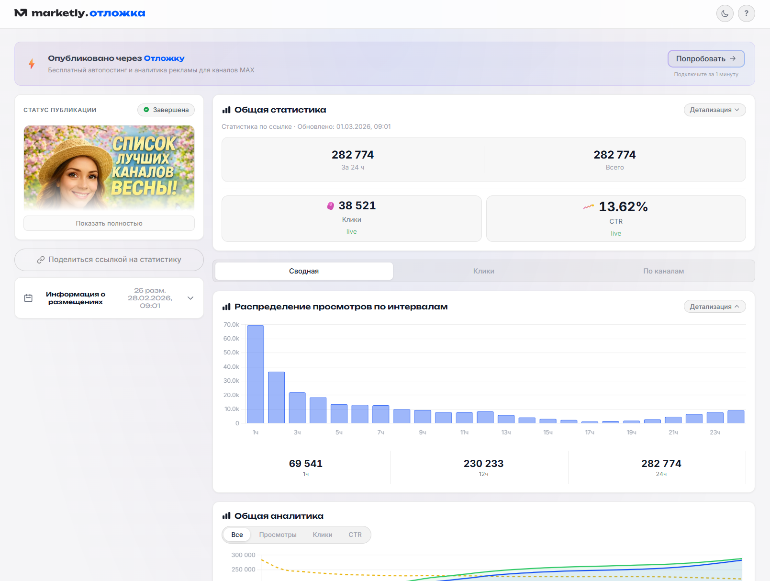The height and width of the screenshot is (581, 770).
Task: Click the CTR trend line icon
Action: click(589, 207)
